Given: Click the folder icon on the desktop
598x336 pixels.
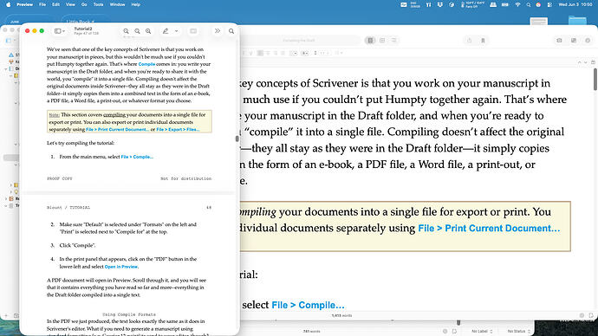Looking at the screenshot, I should tap(577, 20).
